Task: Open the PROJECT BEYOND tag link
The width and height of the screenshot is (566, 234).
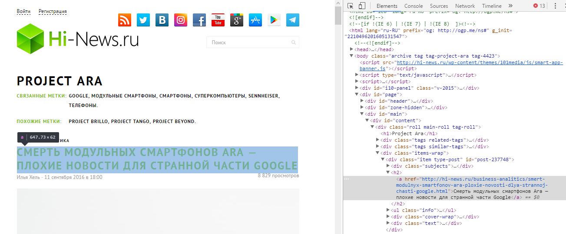Action: (x=174, y=121)
